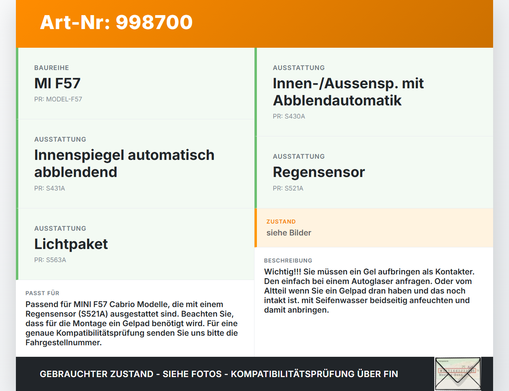Viewport: 509px width, 391px height.
Task: Select the PR: S430A code
Action: [x=289, y=116]
